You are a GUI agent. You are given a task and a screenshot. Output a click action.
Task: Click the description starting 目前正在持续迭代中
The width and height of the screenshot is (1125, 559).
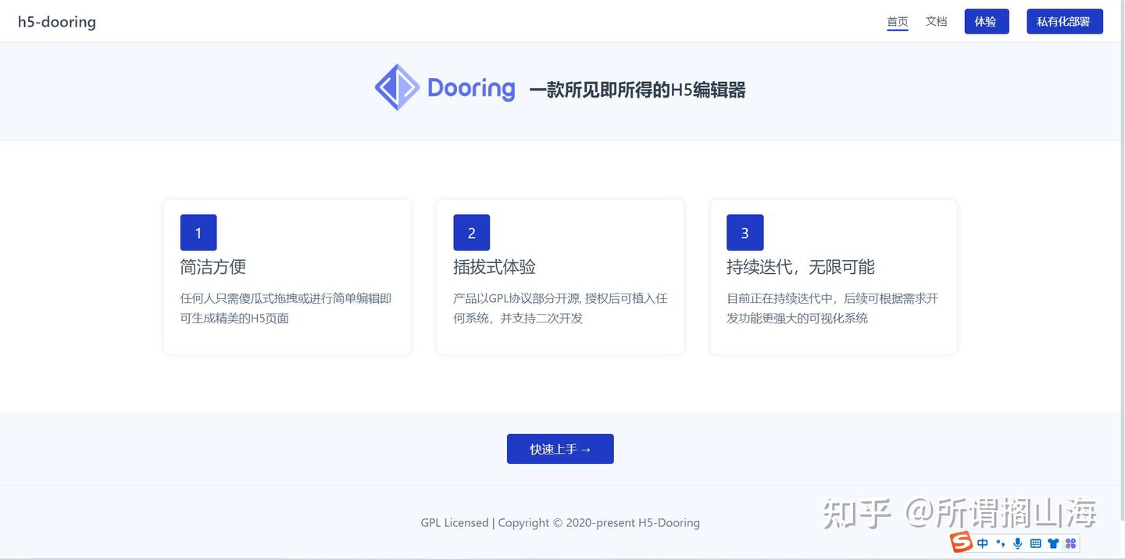[x=833, y=308]
